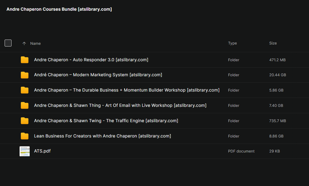Sort list by Size column header
The width and height of the screenshot is (309, 186).
273,43
